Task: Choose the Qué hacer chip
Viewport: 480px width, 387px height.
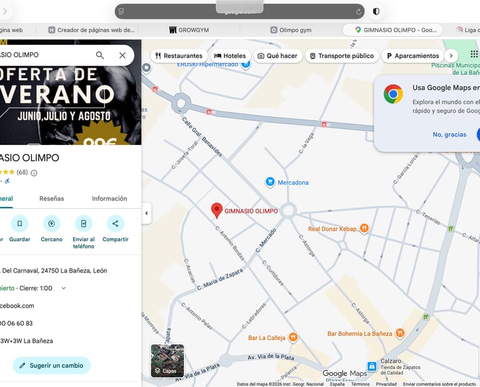Action: pyautogui.click(x=277, y=56)
